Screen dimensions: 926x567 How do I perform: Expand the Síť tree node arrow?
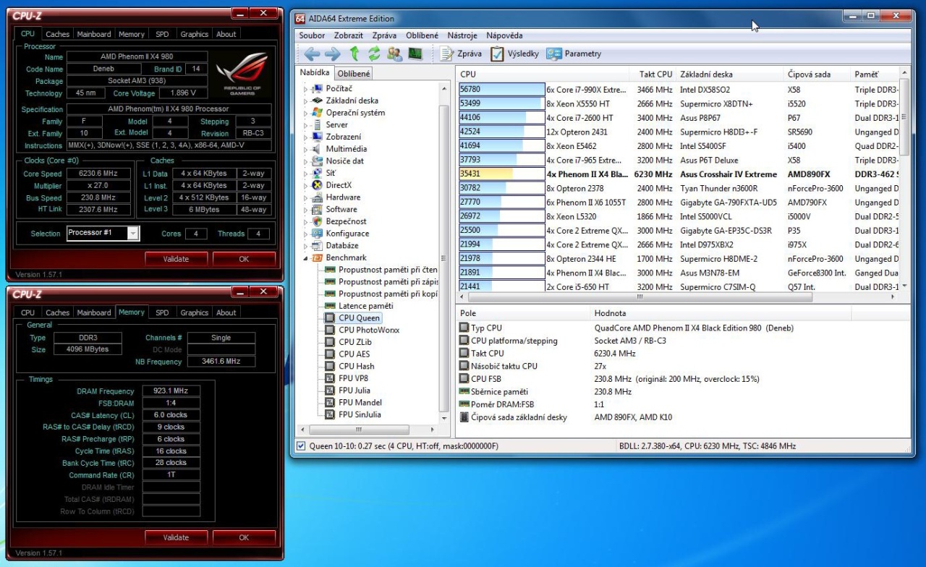pyautogui.click(x=305, y=174)
